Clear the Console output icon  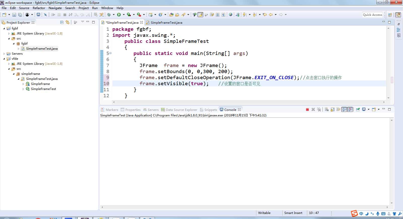point(327,109)
